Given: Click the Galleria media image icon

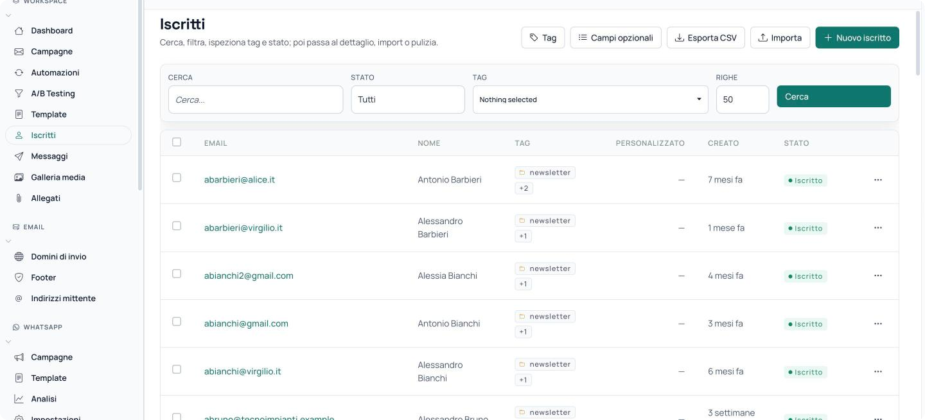Looking at the screenshot, I should 19,177.
